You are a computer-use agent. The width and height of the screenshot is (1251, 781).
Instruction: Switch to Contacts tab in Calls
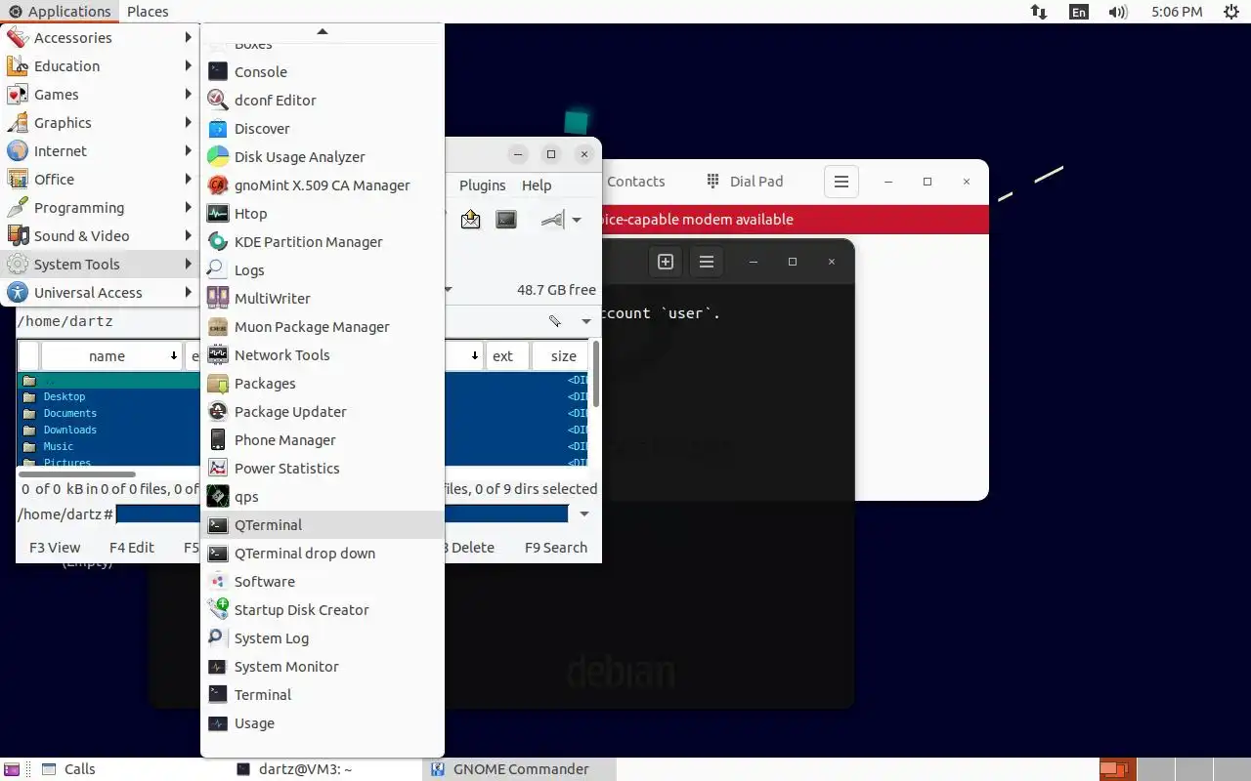pyautogui.click(x=635, y=181)
